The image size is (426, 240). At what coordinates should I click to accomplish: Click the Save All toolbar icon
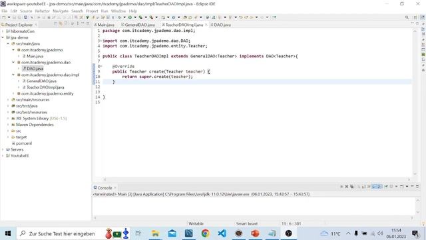point(19,17)
